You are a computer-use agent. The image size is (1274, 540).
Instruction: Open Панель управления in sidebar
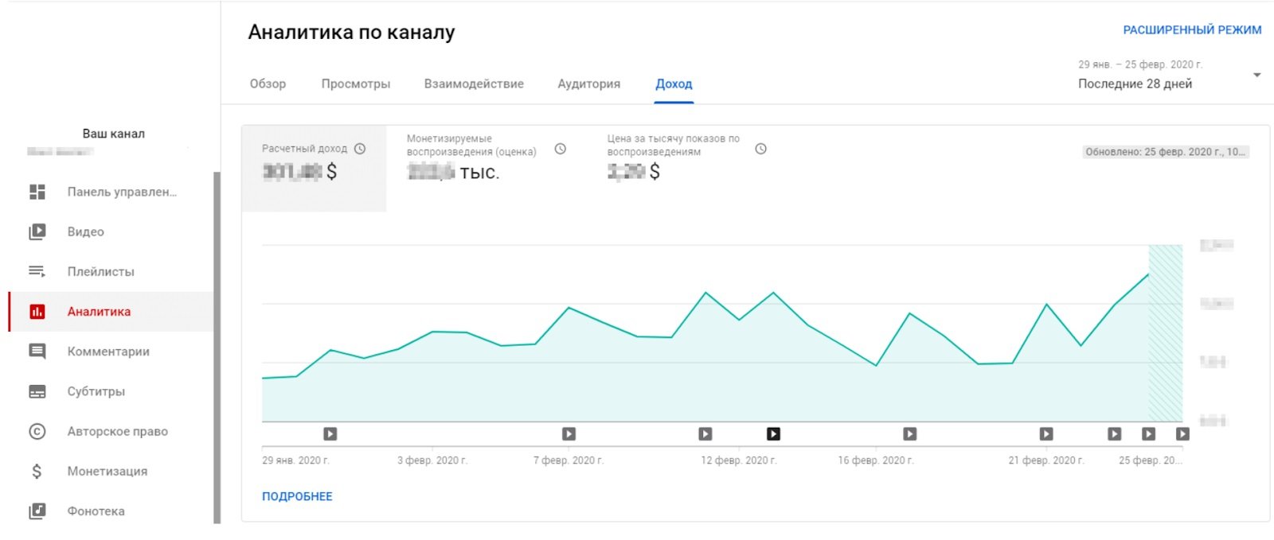pos(111,192)
